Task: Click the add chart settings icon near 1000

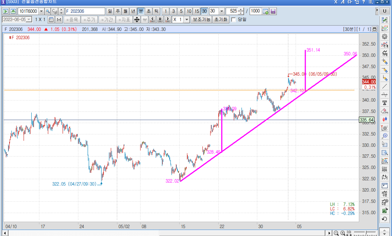Action: coord(266,11)
